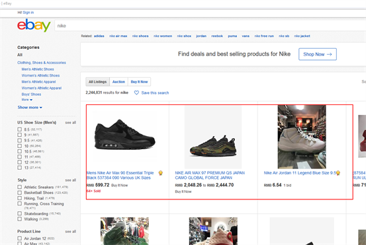
Task: Open related search nike free run
Action: pyautogui.click(x=264, y=36)
